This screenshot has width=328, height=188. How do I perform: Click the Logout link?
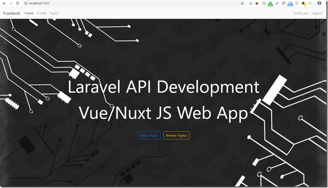317,13
